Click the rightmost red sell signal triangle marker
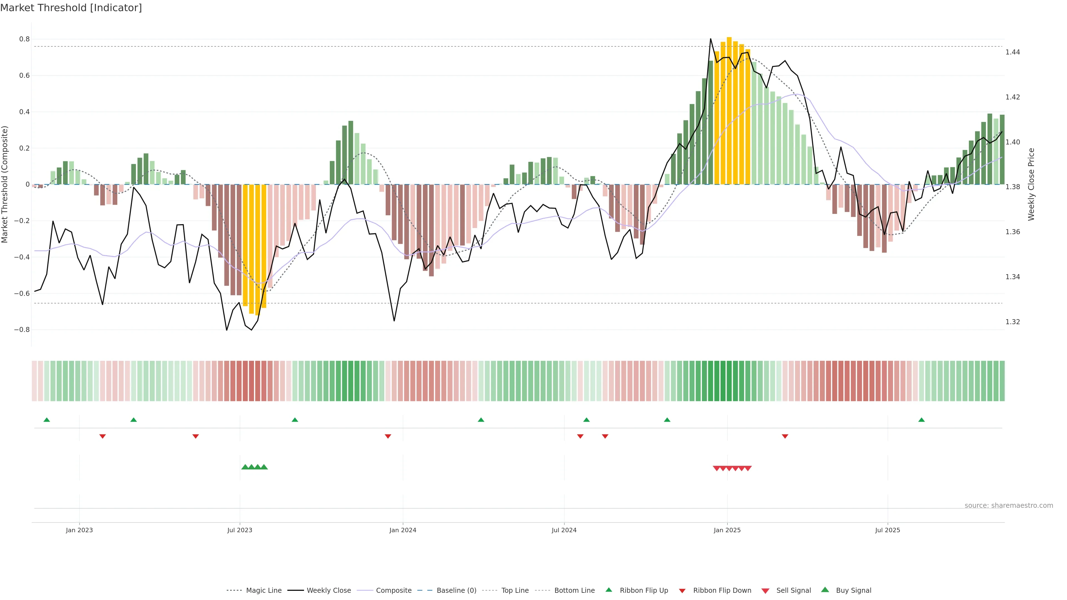1067x600 pixels. 748,468
